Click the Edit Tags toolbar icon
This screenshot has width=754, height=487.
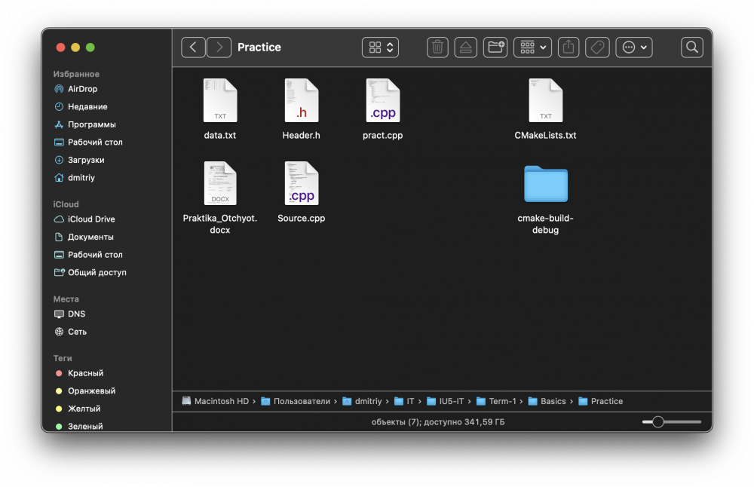pyautogui.click(x=597, y=47)
